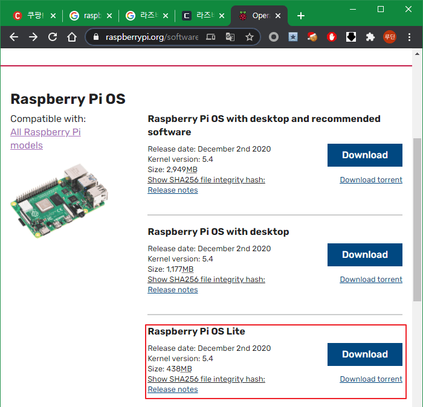
Task: Open the Santa face extension
Action: 312,37
